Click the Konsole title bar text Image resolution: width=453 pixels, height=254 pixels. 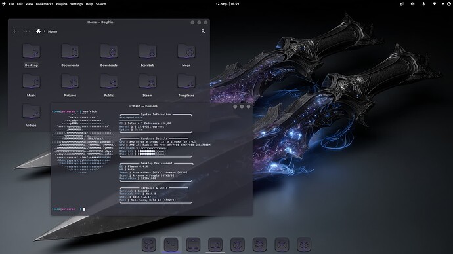coord(143,106)
